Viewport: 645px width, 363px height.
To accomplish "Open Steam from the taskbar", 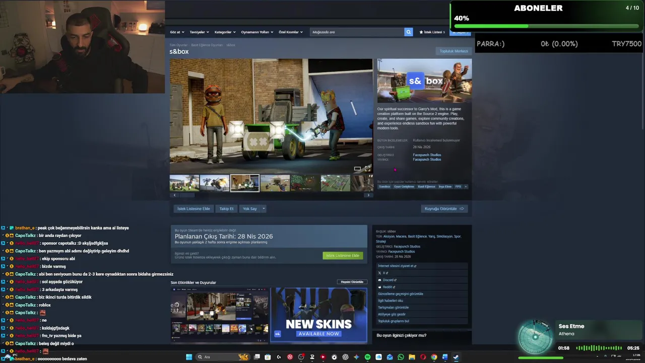I will (x=456, y=357).
